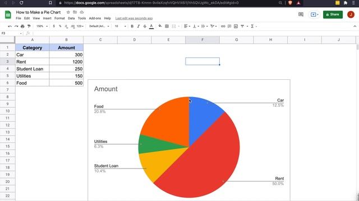The image size is (359, 201).
Task: Click the merge cells icon
Action: (x=174, y=26)
